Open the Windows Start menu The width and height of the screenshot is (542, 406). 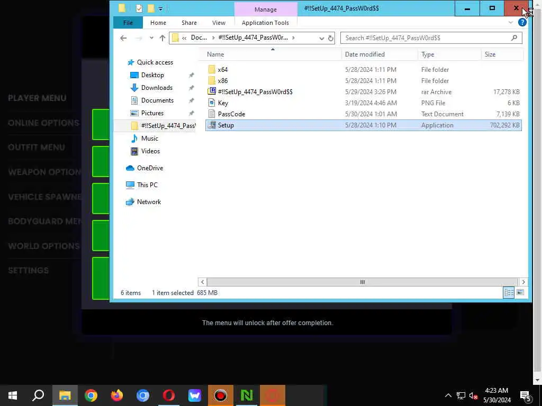pos(13,395)
